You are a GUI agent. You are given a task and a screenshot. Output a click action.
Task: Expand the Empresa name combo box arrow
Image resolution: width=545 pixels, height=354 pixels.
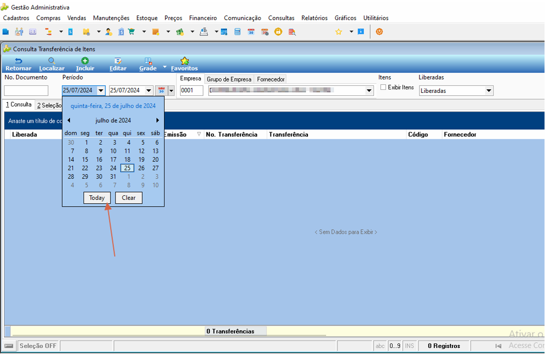(369, 90)
